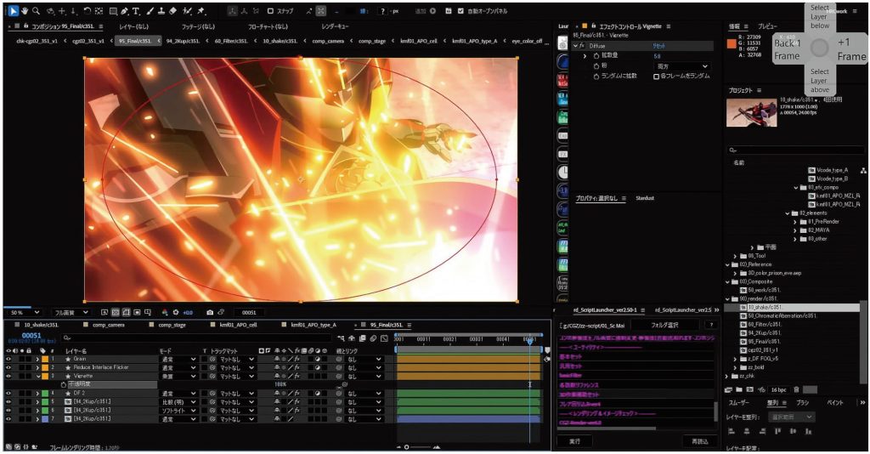Switch to the レイヤー(なし) panel tab
The width and height of the screenshot is (870, 454).
133,26
